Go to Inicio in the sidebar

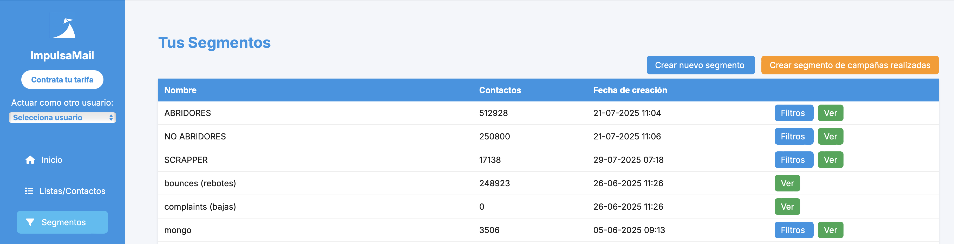pyautogui.click(x=51, y=160)
